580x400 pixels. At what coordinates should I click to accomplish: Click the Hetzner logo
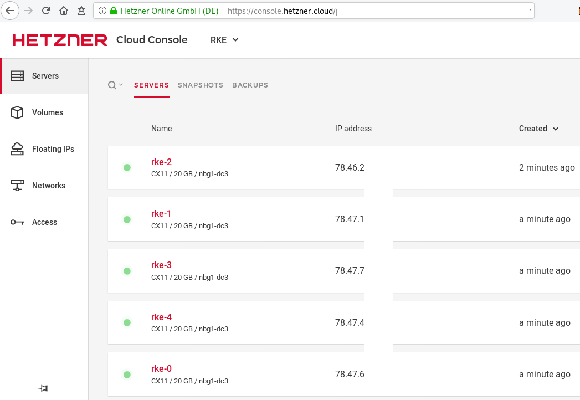coord(60,40)
